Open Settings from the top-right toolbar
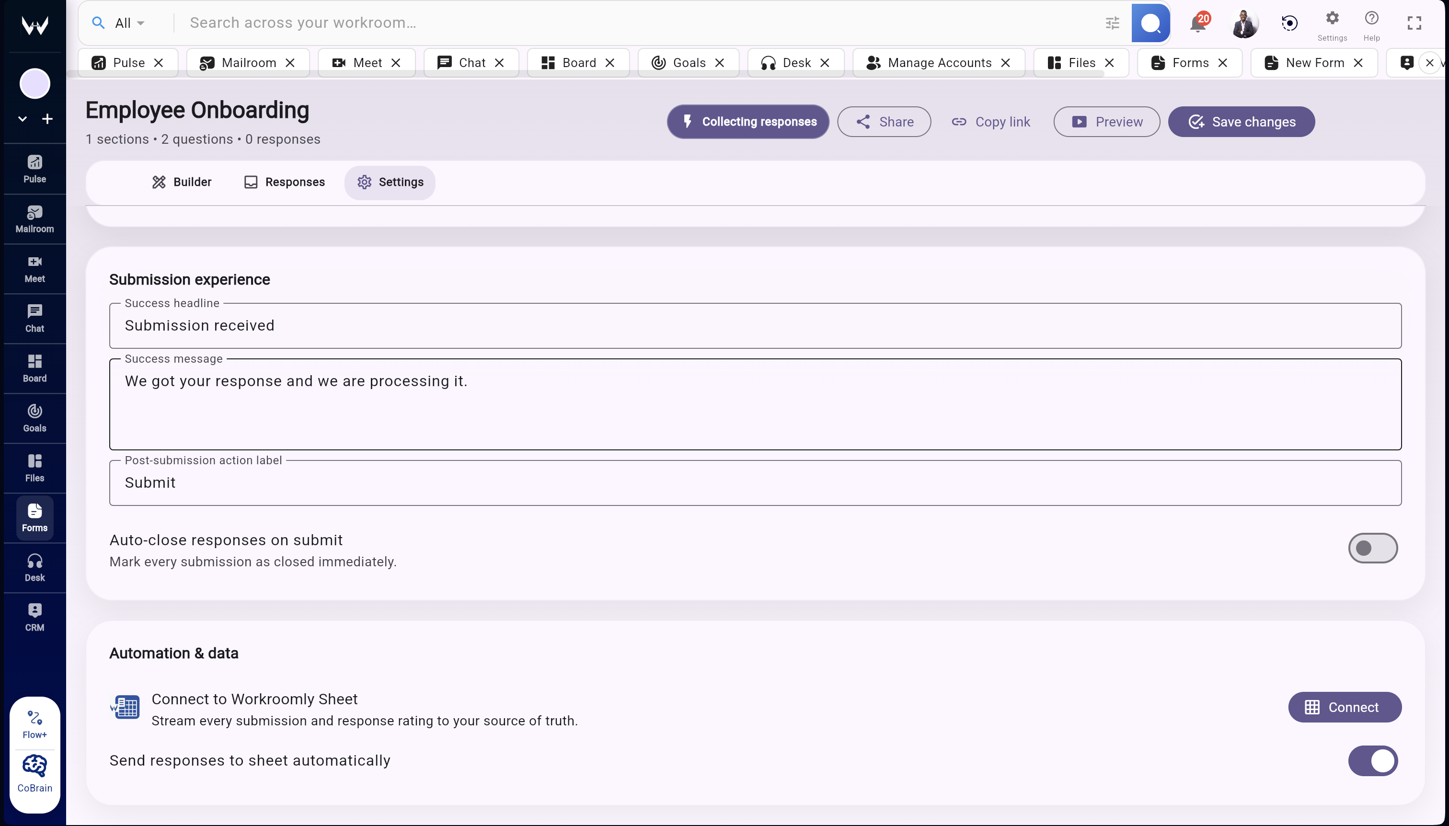Viewport: 1449px width, 826px height. (1331, 23)
